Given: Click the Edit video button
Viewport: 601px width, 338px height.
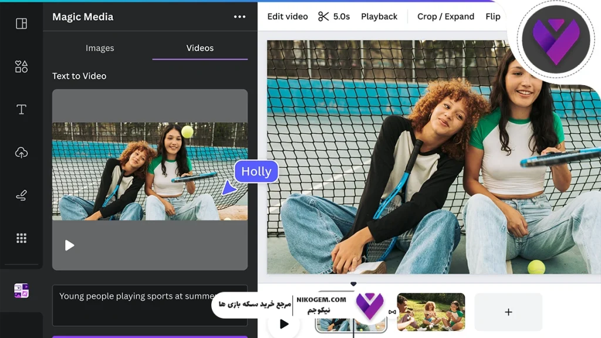Looking at the screenshot, I should coord(288,16).
